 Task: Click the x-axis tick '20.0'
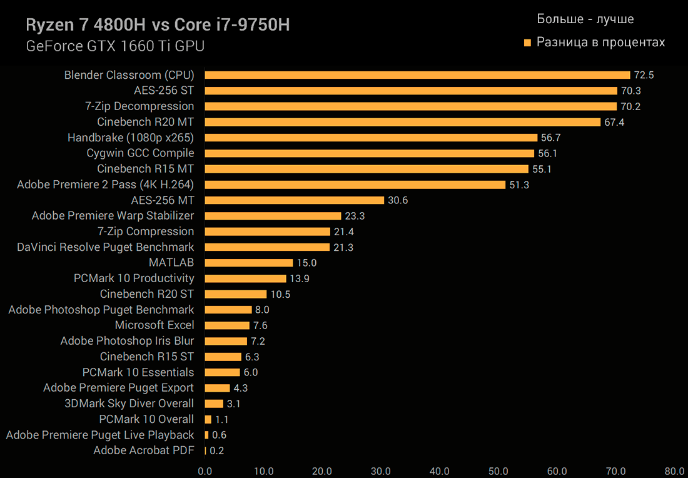(x=322, y=471)
